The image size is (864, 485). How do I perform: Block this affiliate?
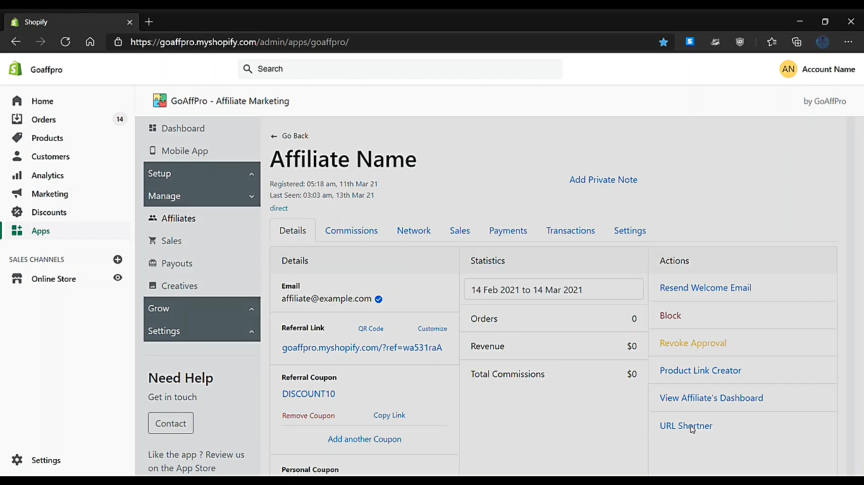(670, 315)
